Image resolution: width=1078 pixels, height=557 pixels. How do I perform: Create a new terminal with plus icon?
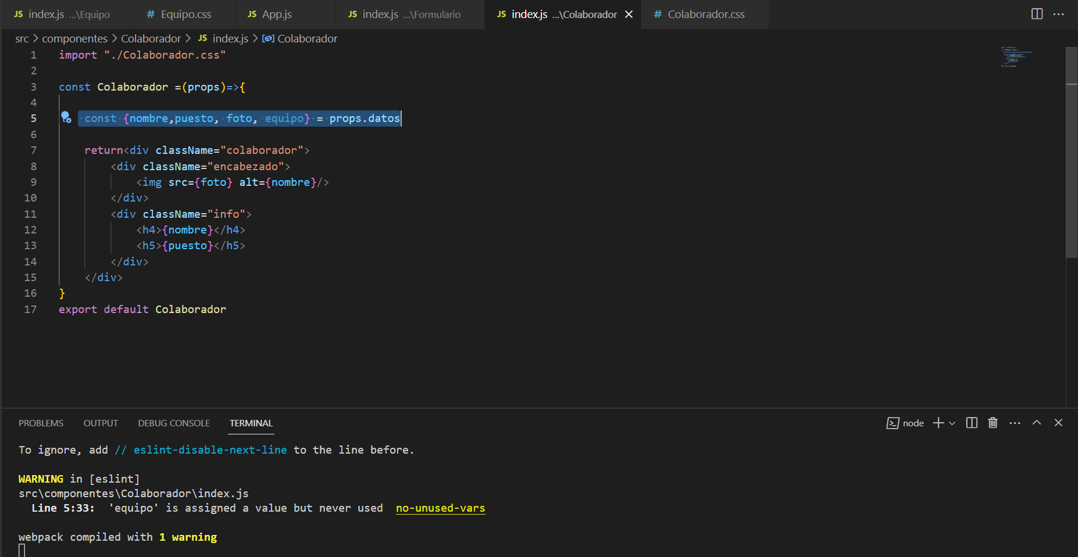tap(938, 423)
